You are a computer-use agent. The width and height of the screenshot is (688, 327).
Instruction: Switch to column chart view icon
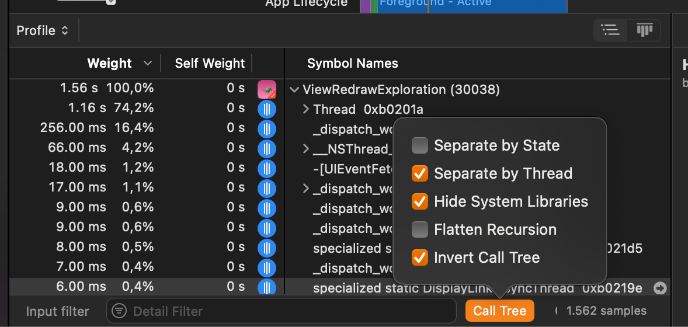coord(644,30)
